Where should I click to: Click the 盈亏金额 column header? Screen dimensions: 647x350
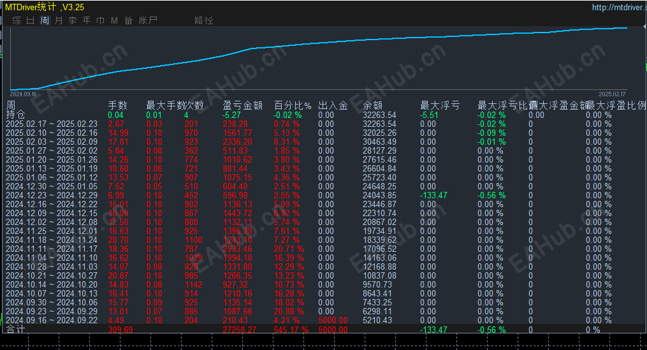pyautogui.click(x=243, y=105)
